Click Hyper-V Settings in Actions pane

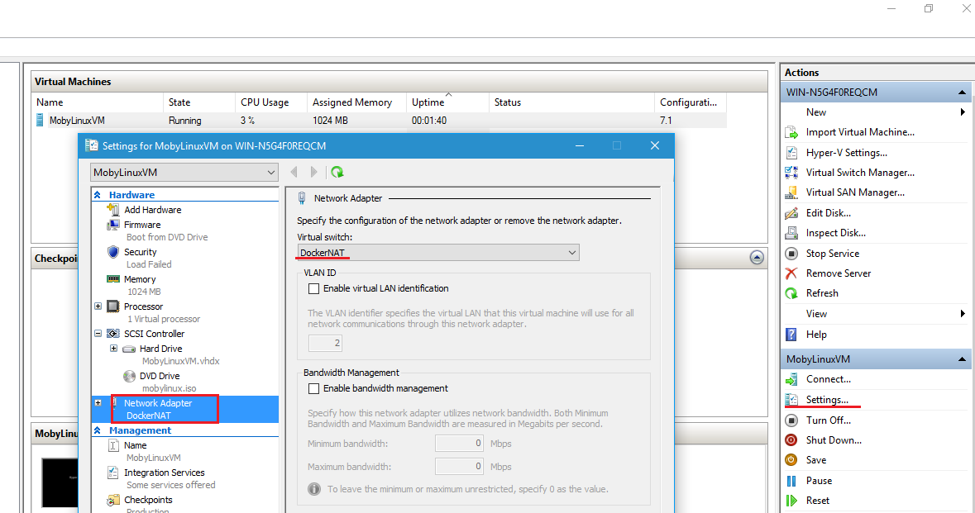846,153
